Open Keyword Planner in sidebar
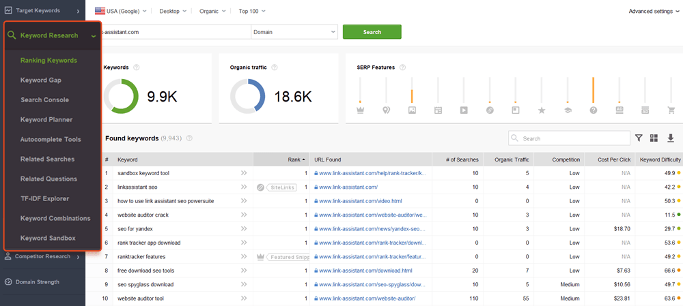This screenshot has height=306, width=683. click(x=46, y=119)
